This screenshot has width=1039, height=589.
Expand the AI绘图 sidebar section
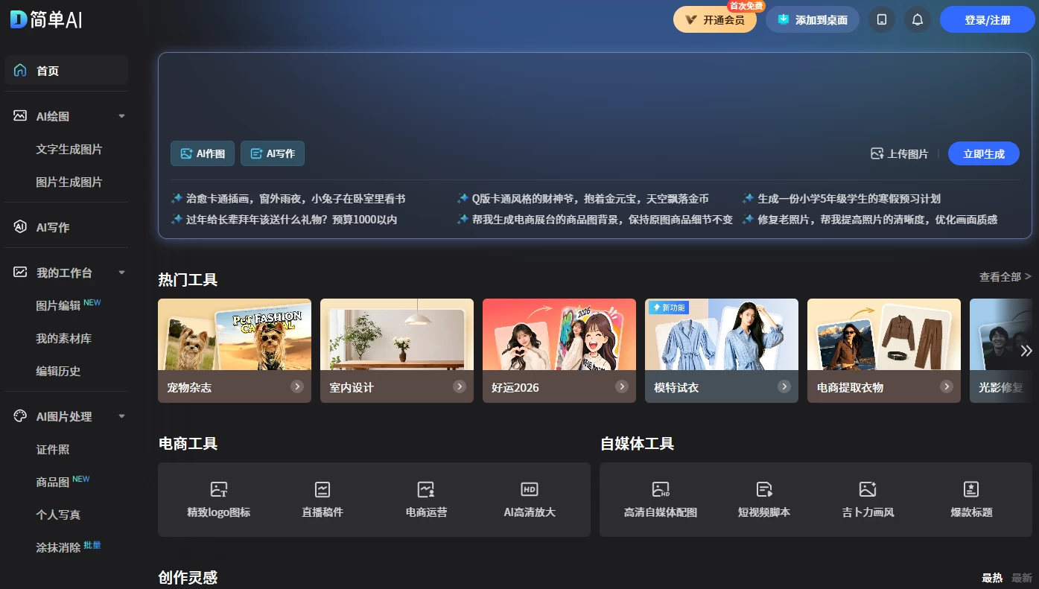pos(121,115)
